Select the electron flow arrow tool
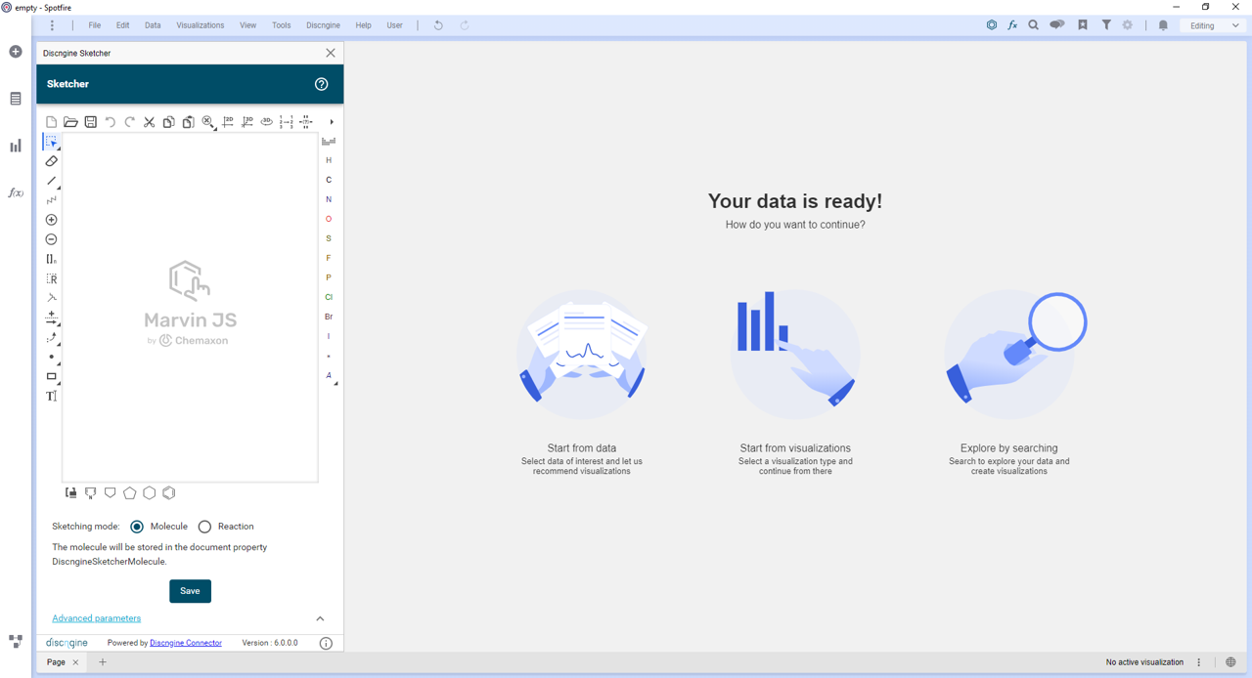 click(x=52, y=337)
